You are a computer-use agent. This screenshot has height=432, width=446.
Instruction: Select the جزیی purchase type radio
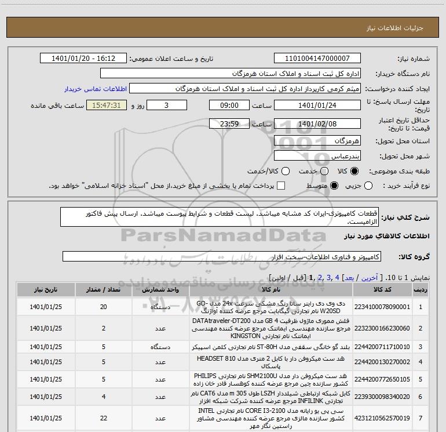tap(368, 186)
